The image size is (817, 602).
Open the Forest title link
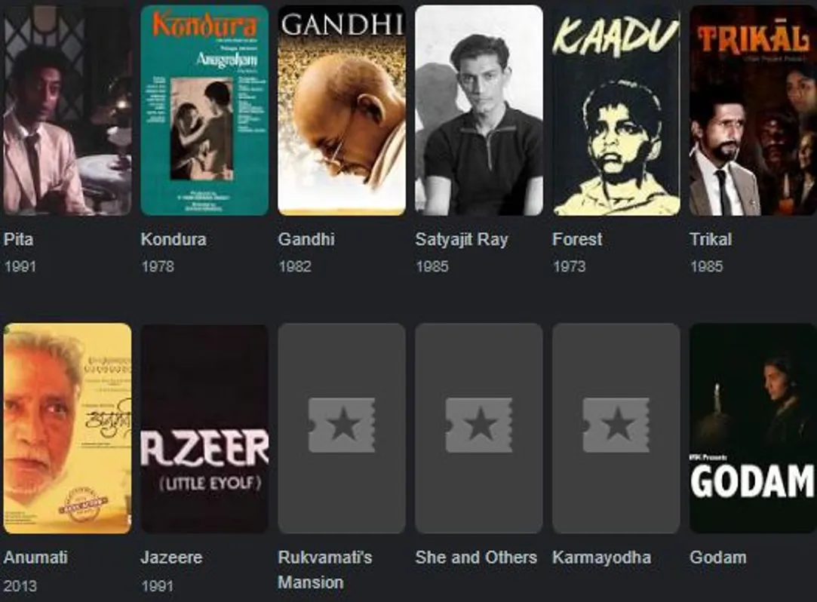[577, 239]
